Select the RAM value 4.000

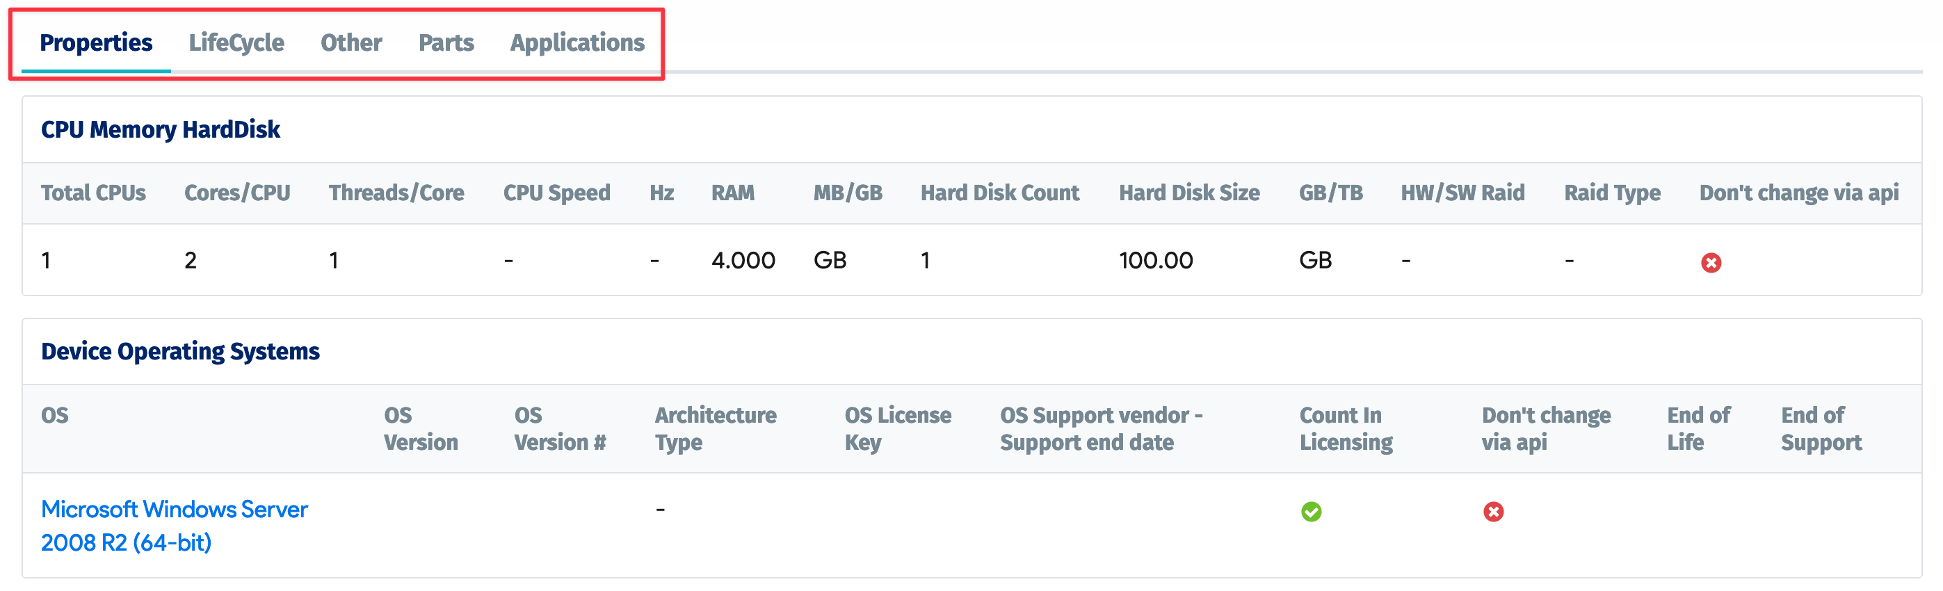tap(743, 261)
